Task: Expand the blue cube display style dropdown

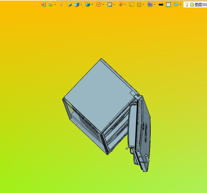Action: (81, 5)
